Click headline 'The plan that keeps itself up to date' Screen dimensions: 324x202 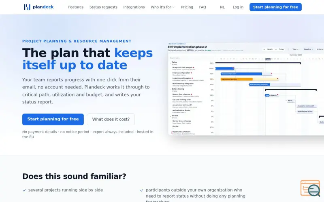pos(87,59)
